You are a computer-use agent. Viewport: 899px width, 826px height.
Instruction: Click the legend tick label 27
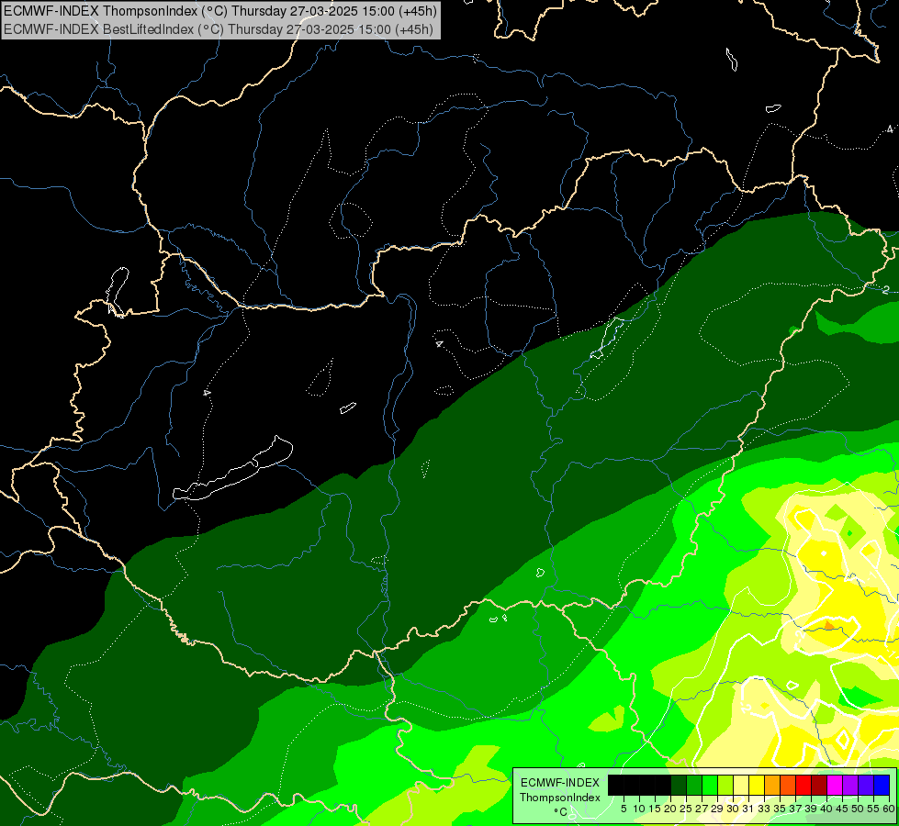coord(702,809)
